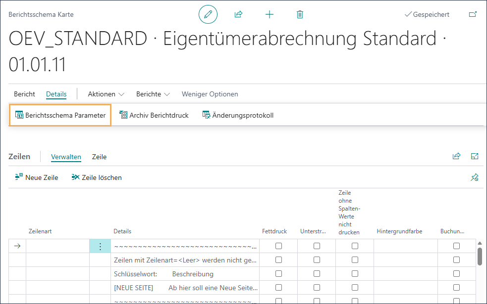Enable Unterstr. checkbox in Schlüsselwort row
This screenshot has height=304, width=487.
[317, 274]
